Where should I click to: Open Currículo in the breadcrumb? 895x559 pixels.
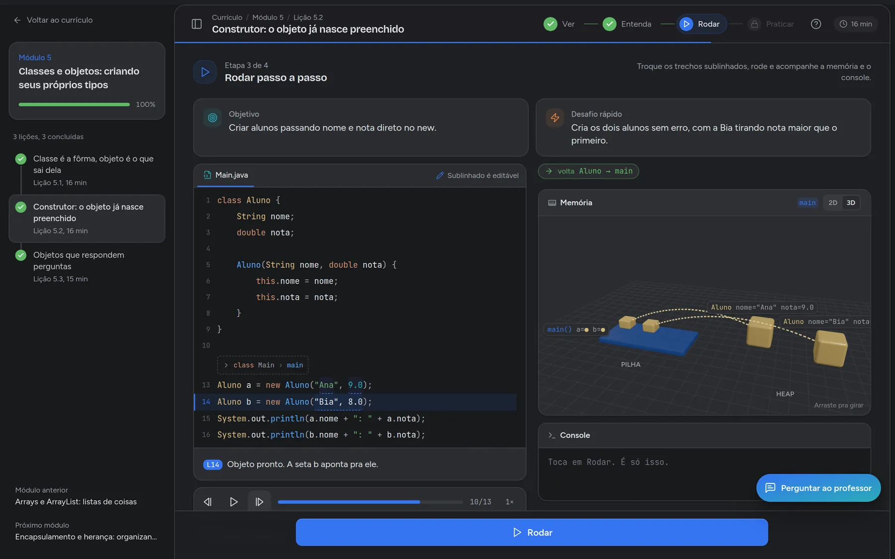point(227,17)
